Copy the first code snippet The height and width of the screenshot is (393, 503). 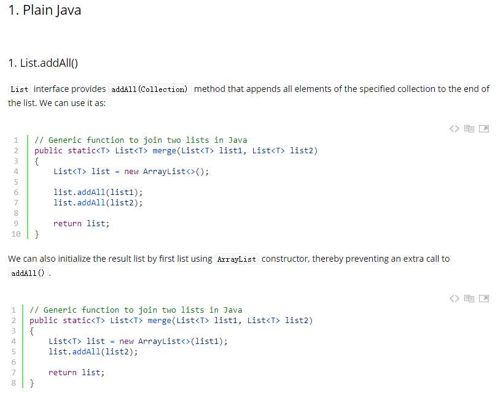click(x=469, y=129)
